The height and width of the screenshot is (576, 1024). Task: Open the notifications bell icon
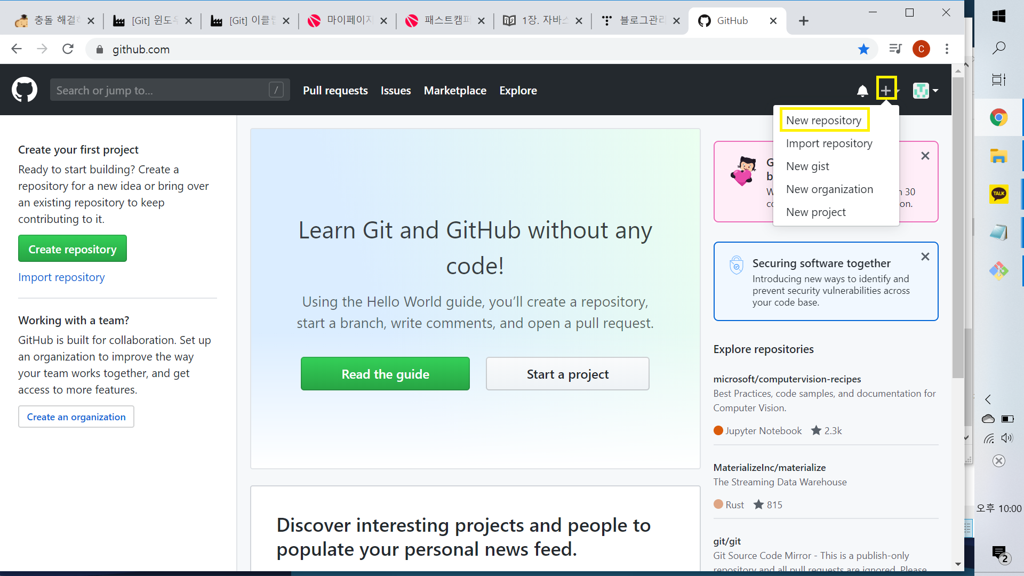pyautogui.click(x=862, y=91)
